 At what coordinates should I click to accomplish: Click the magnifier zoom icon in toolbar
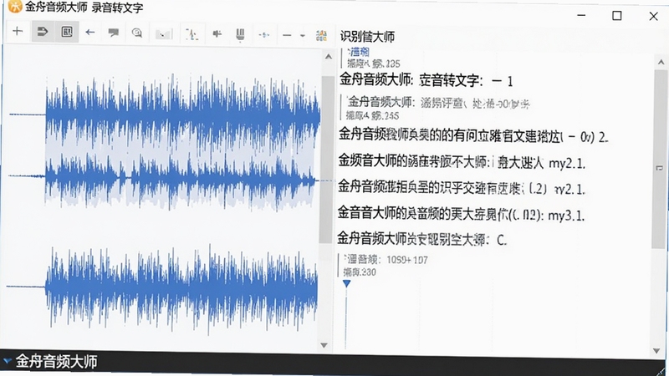[137, 33]
